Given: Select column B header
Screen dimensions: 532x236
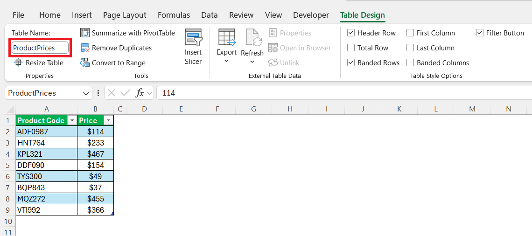Looking at the screenshot, I should point(95,109).
